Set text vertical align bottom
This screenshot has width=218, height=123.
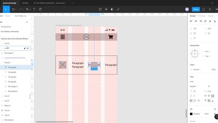pos(213,101)
